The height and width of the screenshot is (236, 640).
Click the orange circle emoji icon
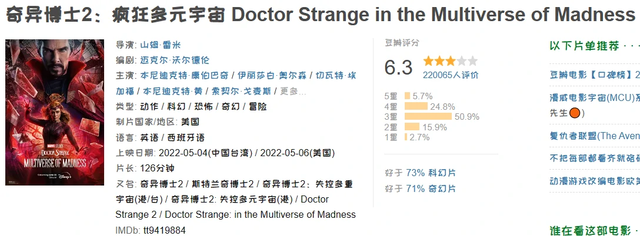pos(576,113)
